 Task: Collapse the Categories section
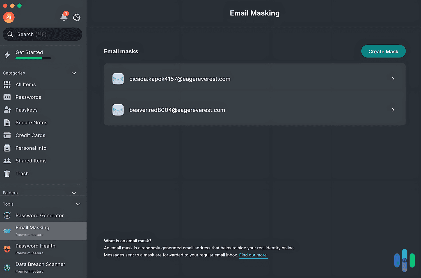[74, 73]
